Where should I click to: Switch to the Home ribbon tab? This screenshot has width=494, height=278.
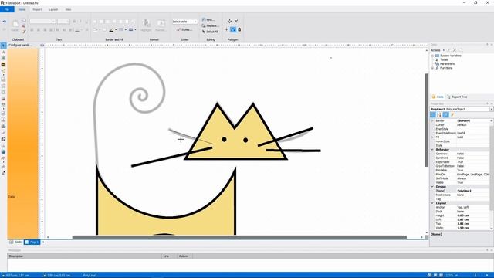(22, 9)
